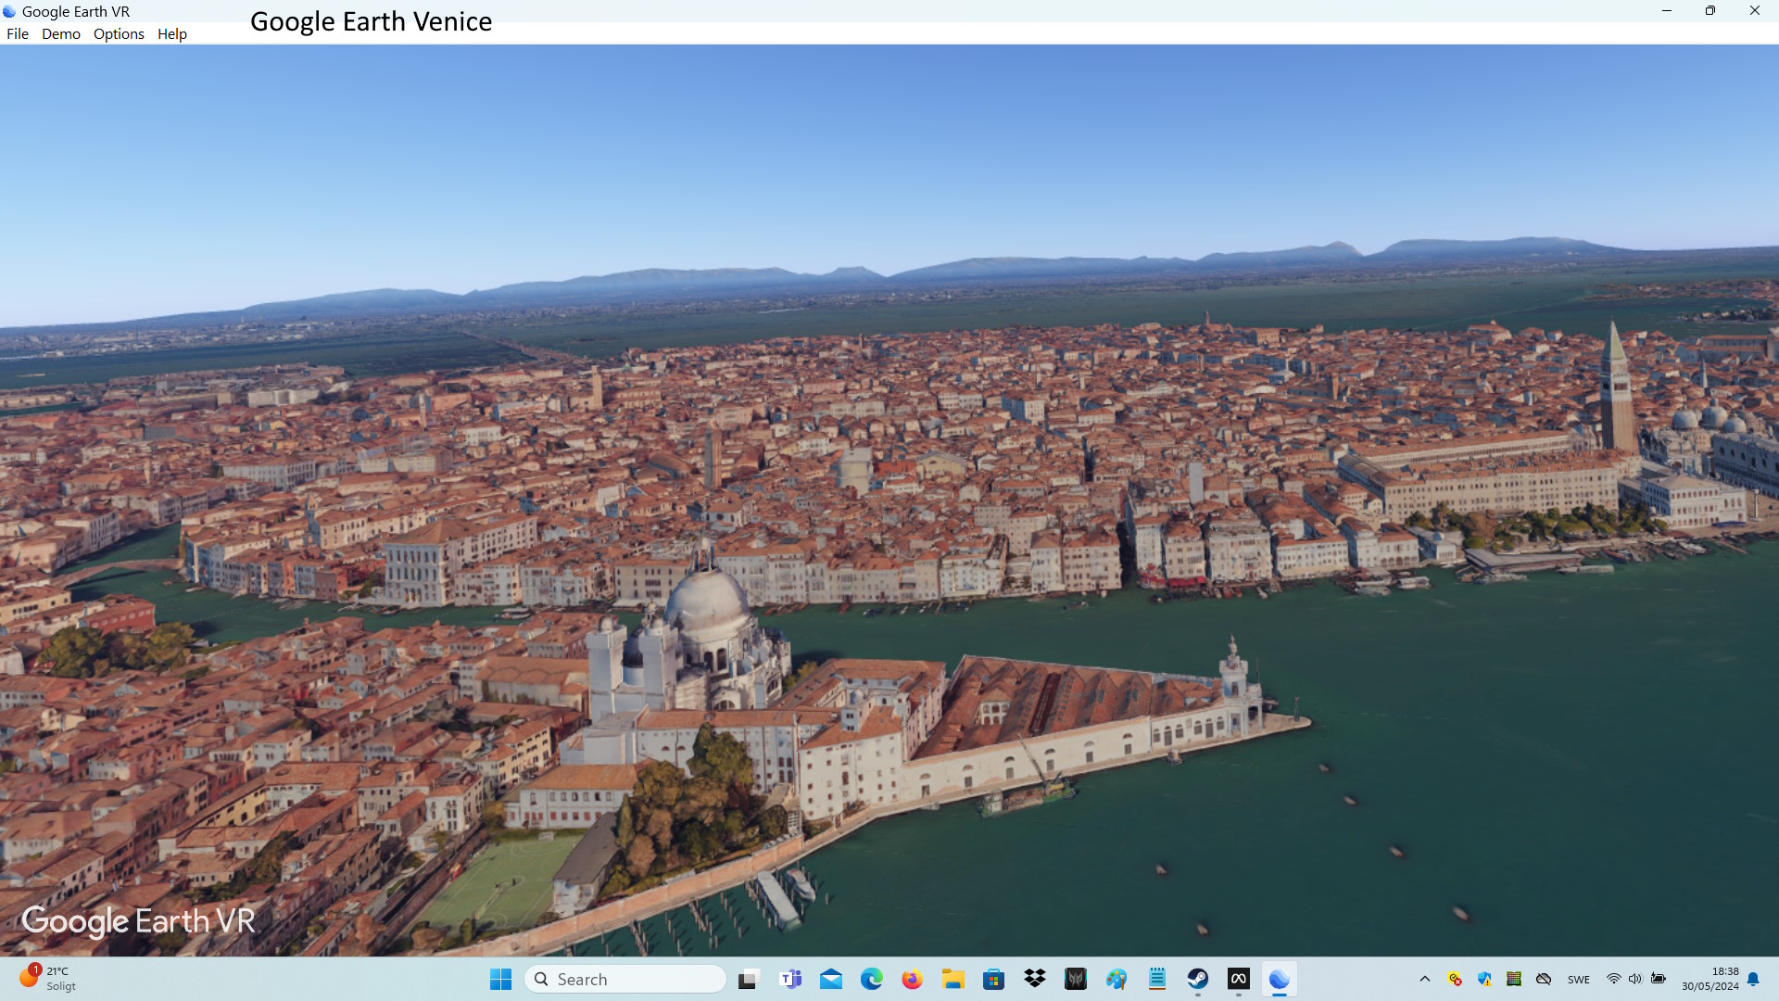The width and height of the screenshot is (1779, 1001).
Task: Open Dropbox from the taskbar
Action: coord(1035,979)
